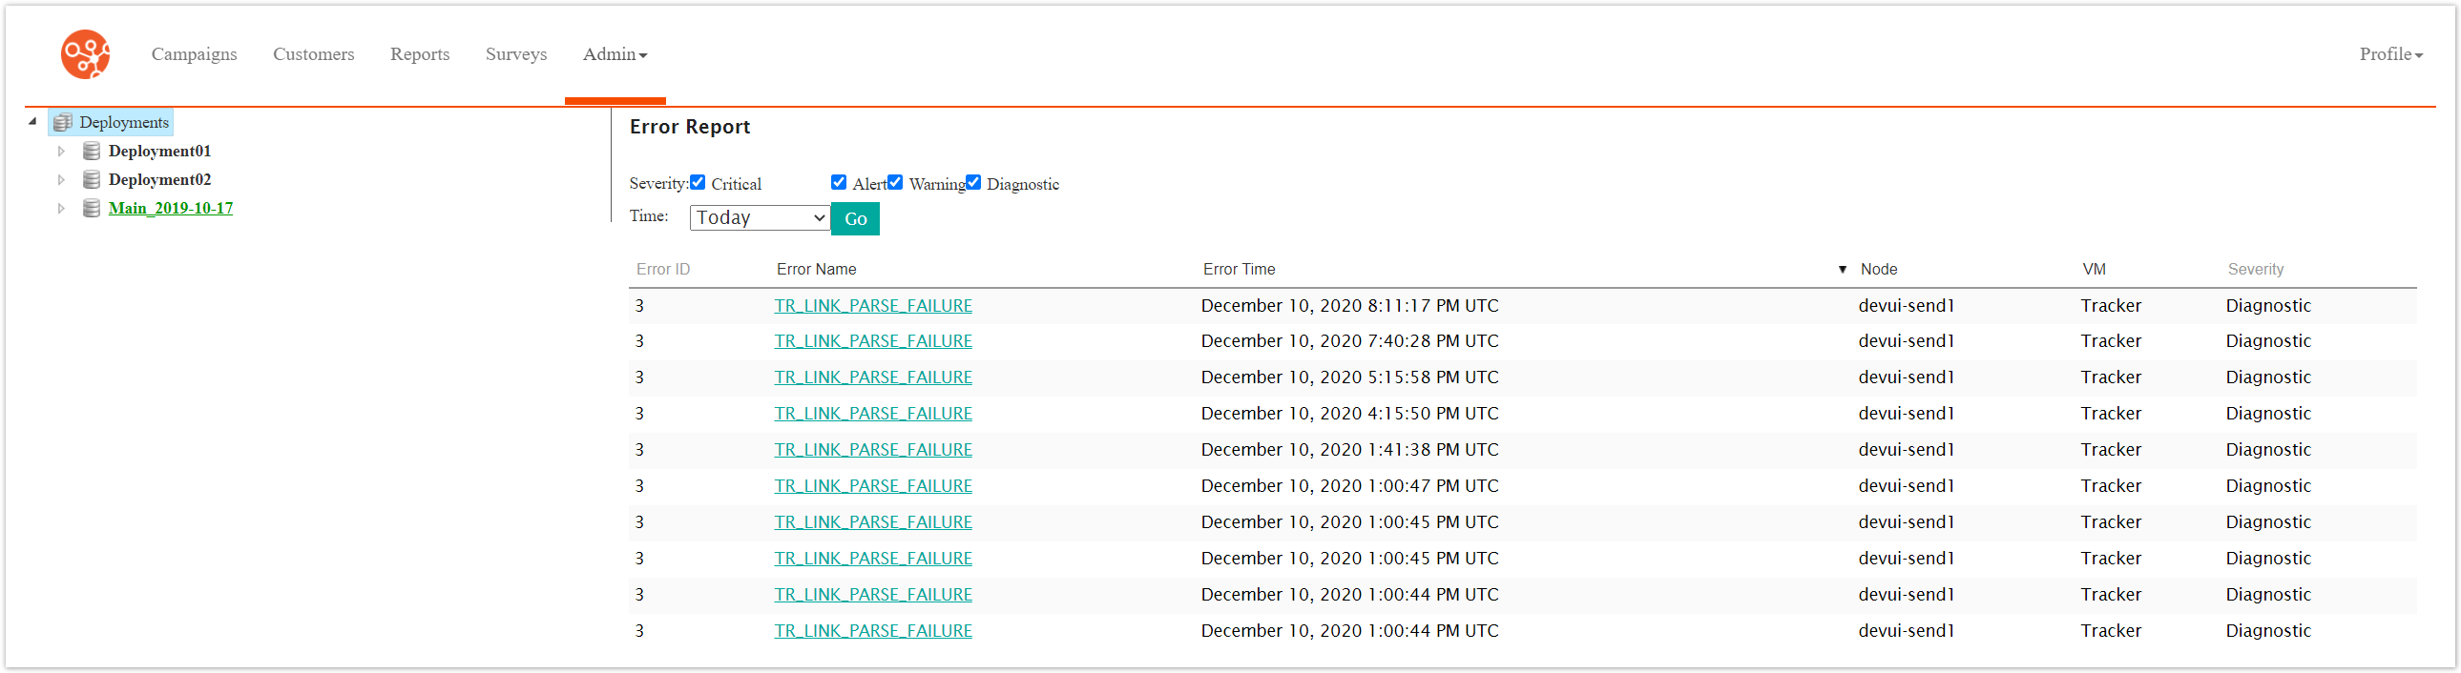Select the Main_2019-10-17 deployment link
The image size is (2461, 673).
tap(170, 208)
